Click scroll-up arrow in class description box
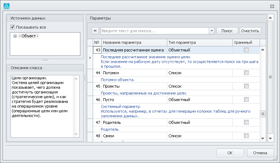Screen dimensions: 280x163 click(76, 78)
